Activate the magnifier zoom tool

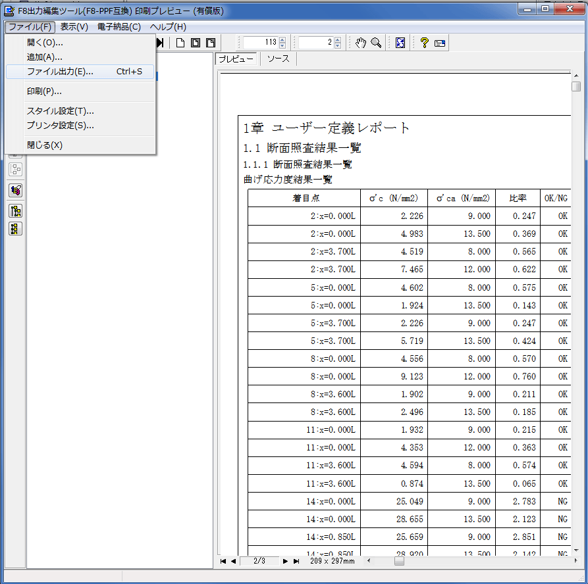click(x=376, y=43)
